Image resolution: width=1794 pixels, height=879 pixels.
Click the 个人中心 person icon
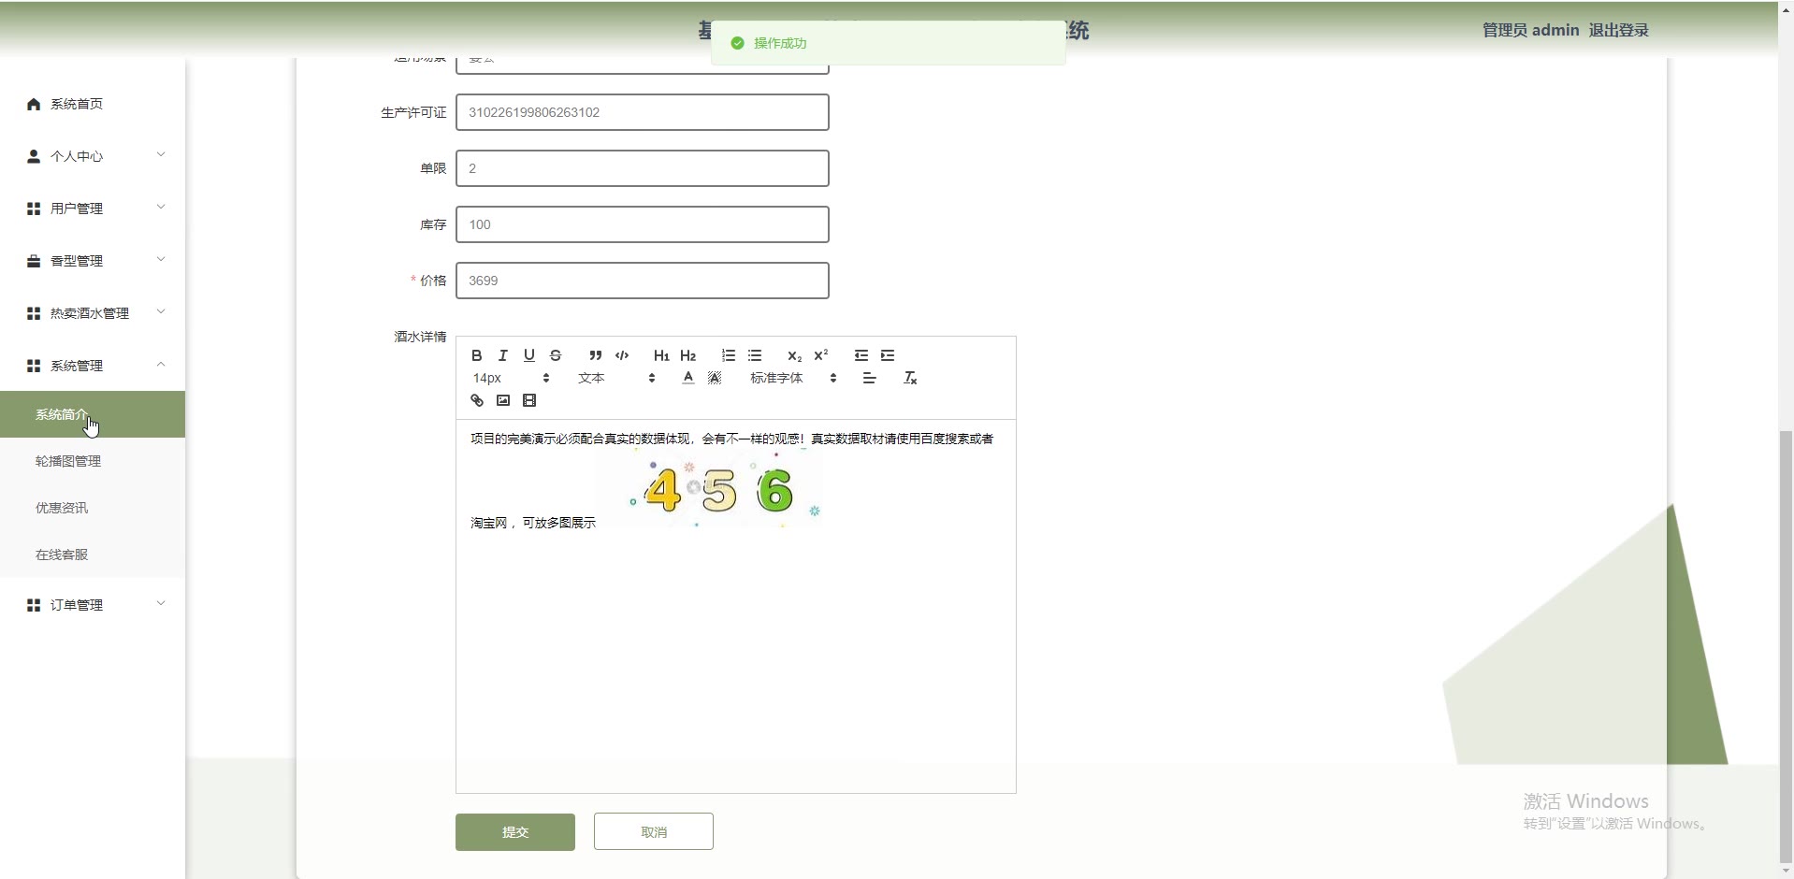[34, 156]
